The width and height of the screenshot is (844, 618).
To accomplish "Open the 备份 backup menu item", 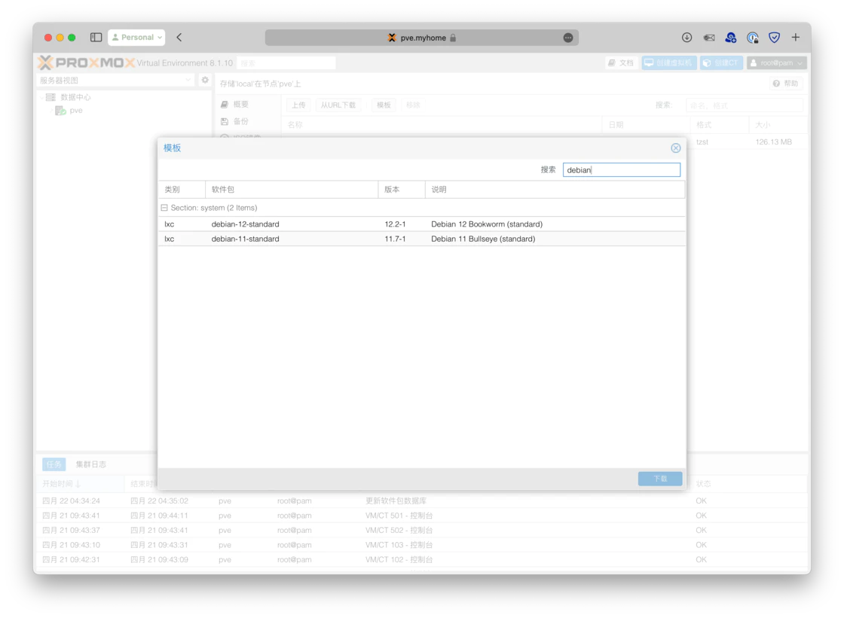I will pos(240,121).
